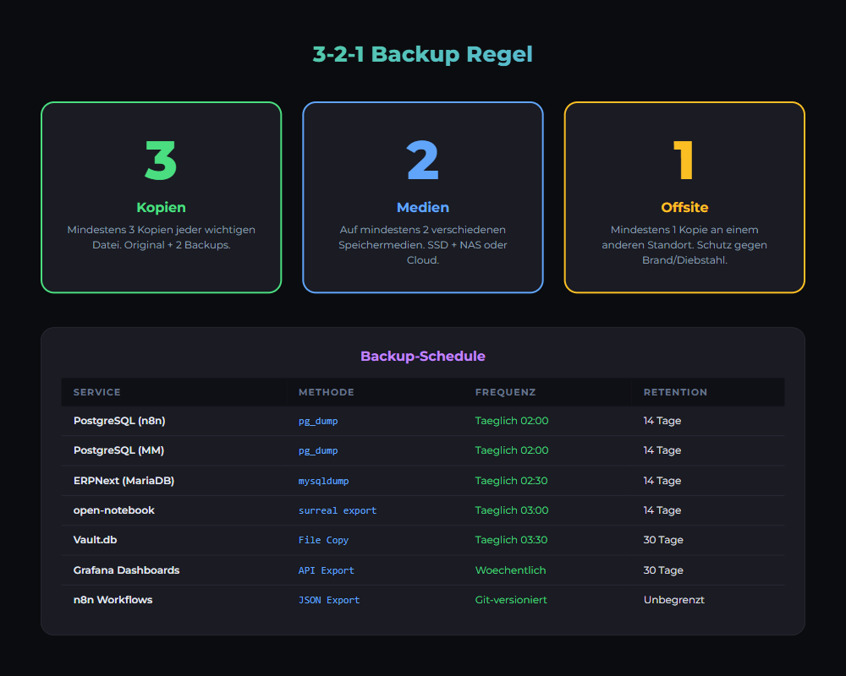The height and width of the screenshot is (676, 846).
Task: Click the METHODE column header
Action: coord(327,392)
